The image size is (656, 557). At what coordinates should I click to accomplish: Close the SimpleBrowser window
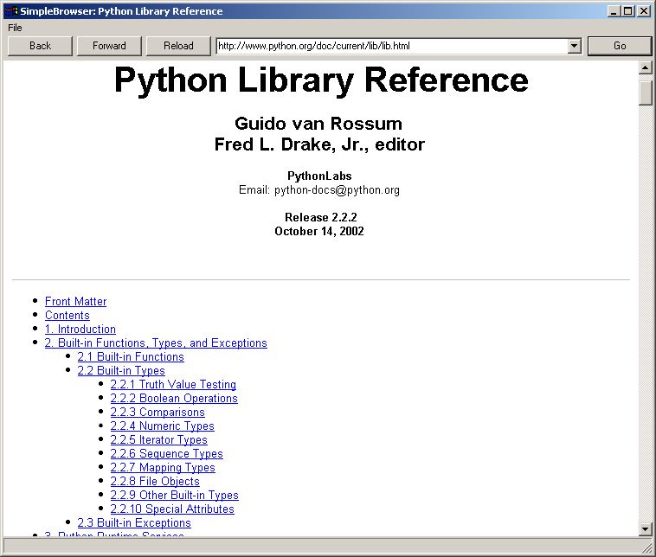643,11
